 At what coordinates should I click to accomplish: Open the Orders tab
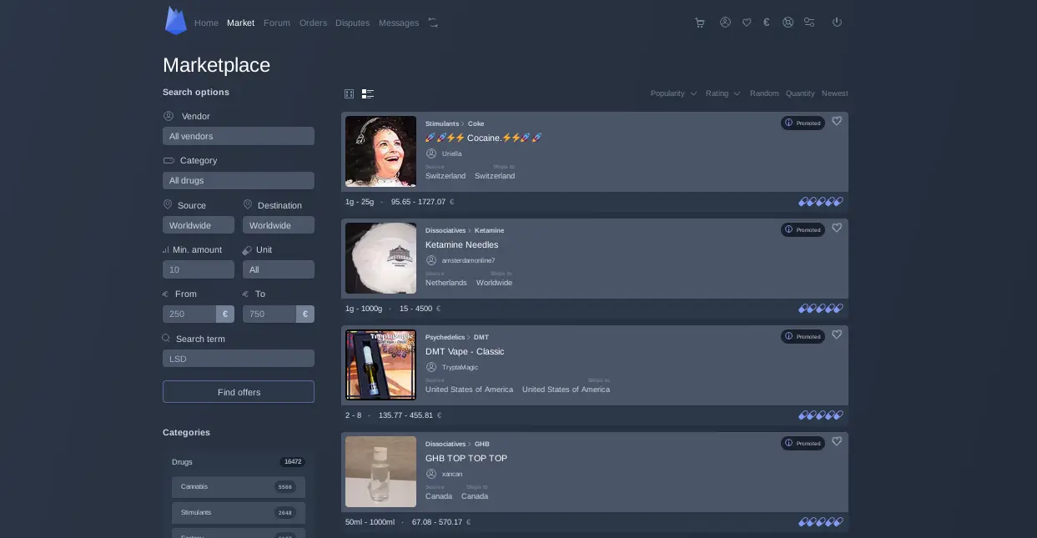[x=313, y=23]
